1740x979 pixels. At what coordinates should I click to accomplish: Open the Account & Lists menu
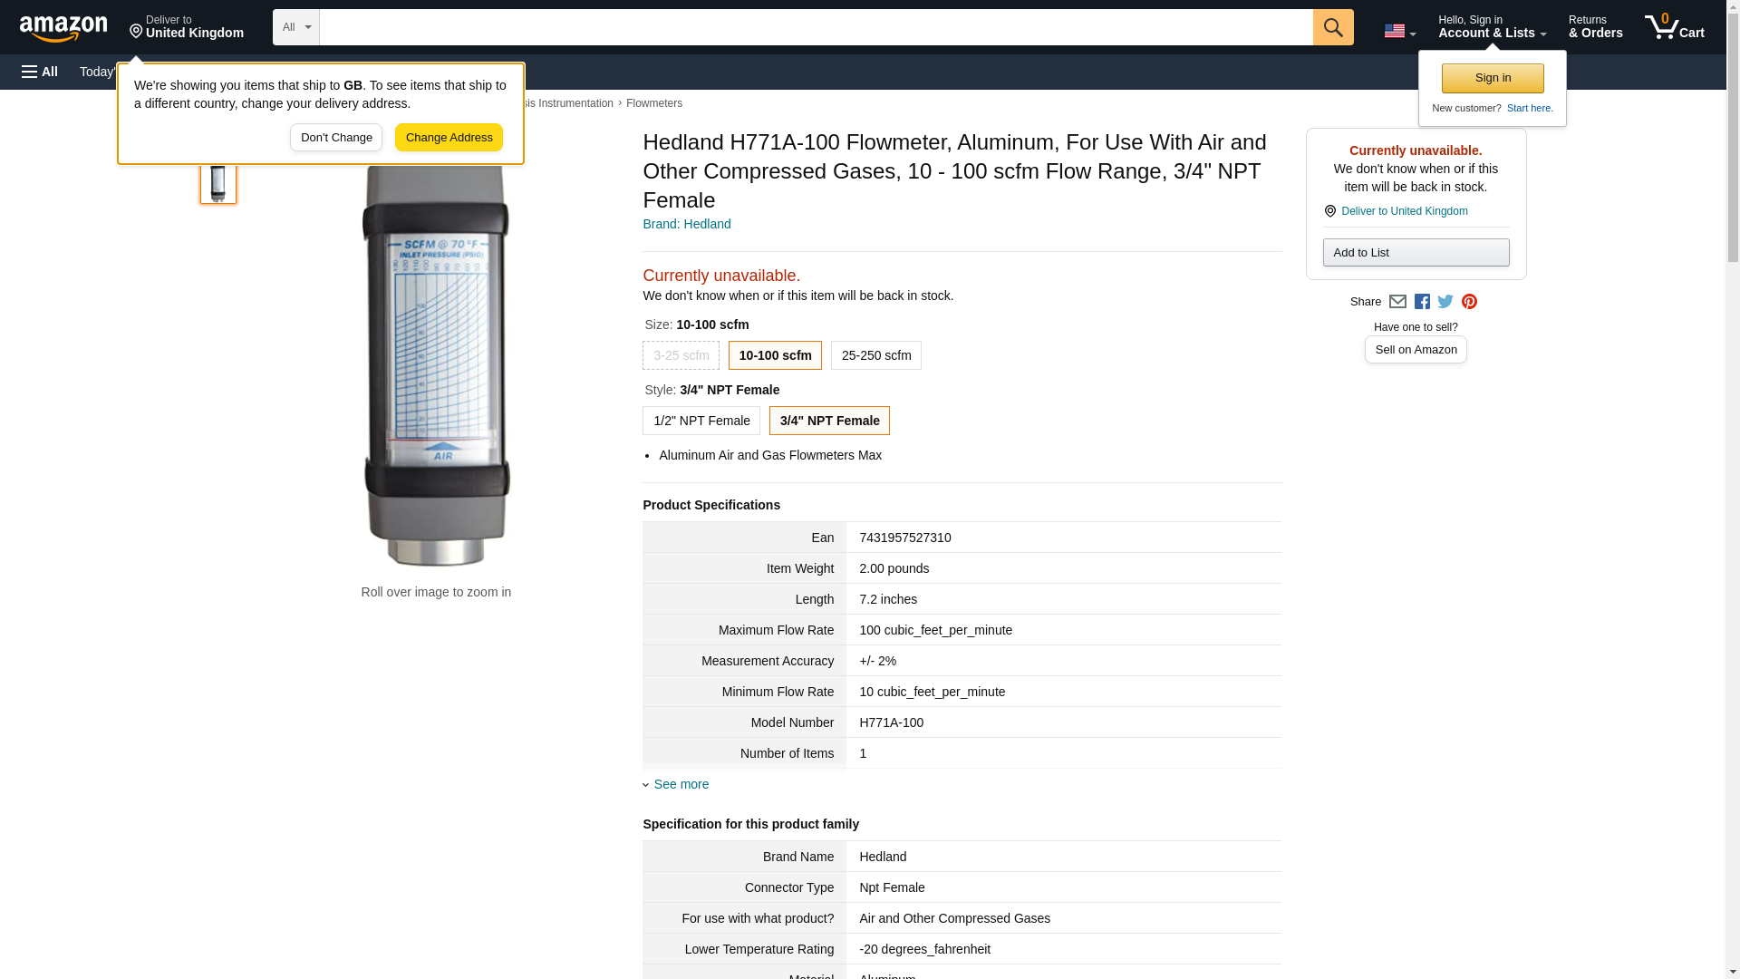click(x=1491, y=27)
